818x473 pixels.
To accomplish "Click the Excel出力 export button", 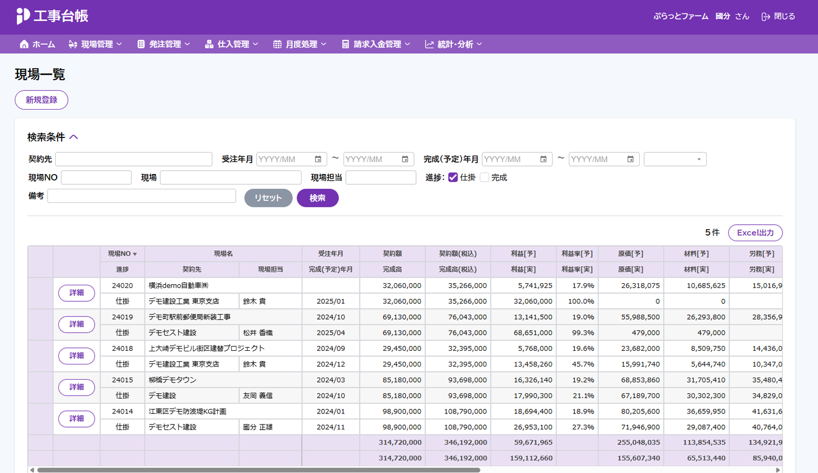I will (x=755, y=233).
